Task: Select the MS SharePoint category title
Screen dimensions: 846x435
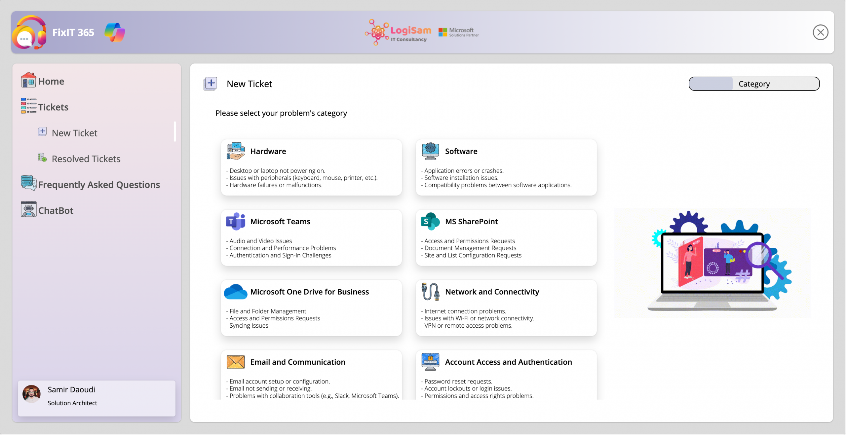Action: point(471,222)
